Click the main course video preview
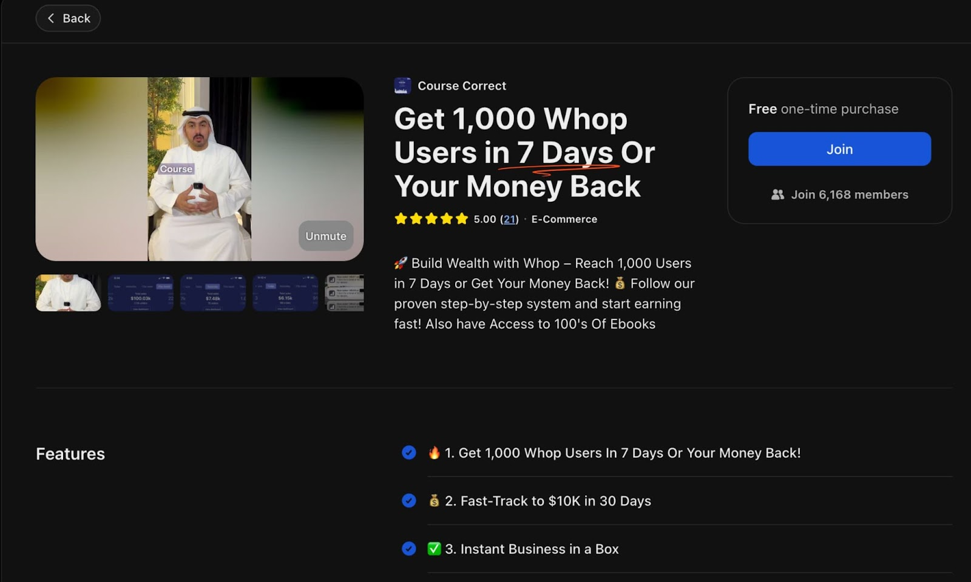971x582 pixels. (x=200, y=169)
